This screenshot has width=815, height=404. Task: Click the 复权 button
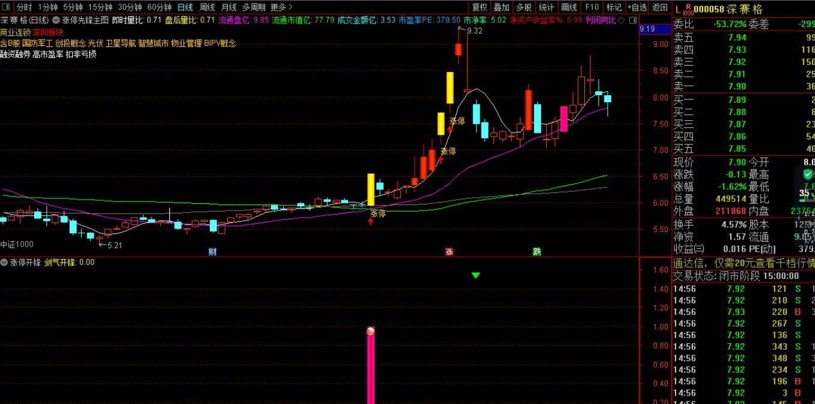[480, 7]
